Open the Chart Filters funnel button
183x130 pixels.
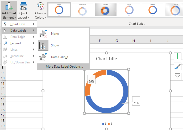pos(177,76)
